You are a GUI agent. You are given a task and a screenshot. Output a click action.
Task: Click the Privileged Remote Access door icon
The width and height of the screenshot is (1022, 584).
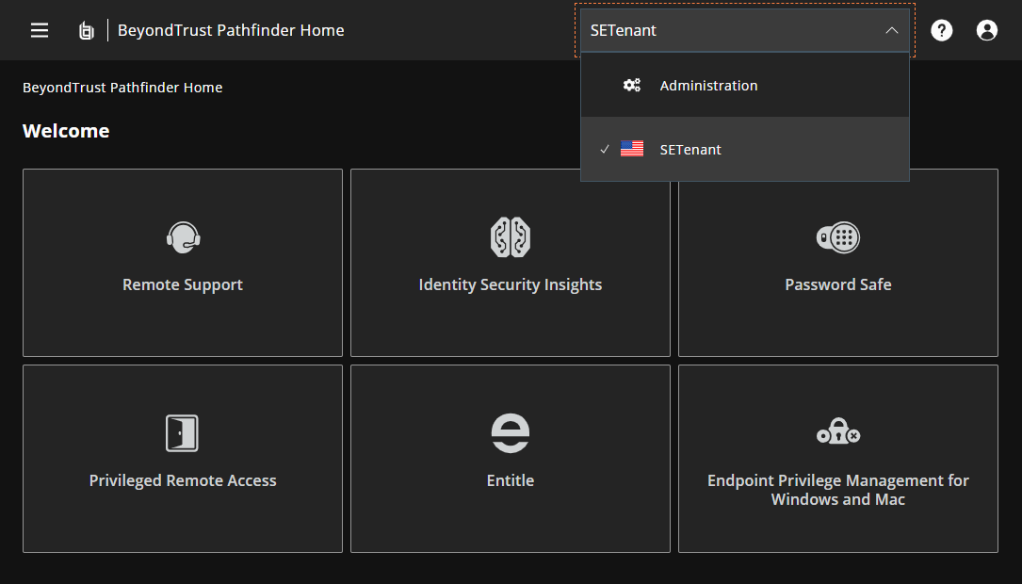click(x=182, y=432)
